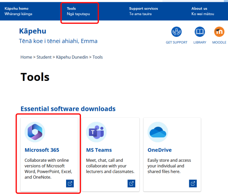Click the Microsoft 365 logo icon
228x194 pixels.
point(35,132)
